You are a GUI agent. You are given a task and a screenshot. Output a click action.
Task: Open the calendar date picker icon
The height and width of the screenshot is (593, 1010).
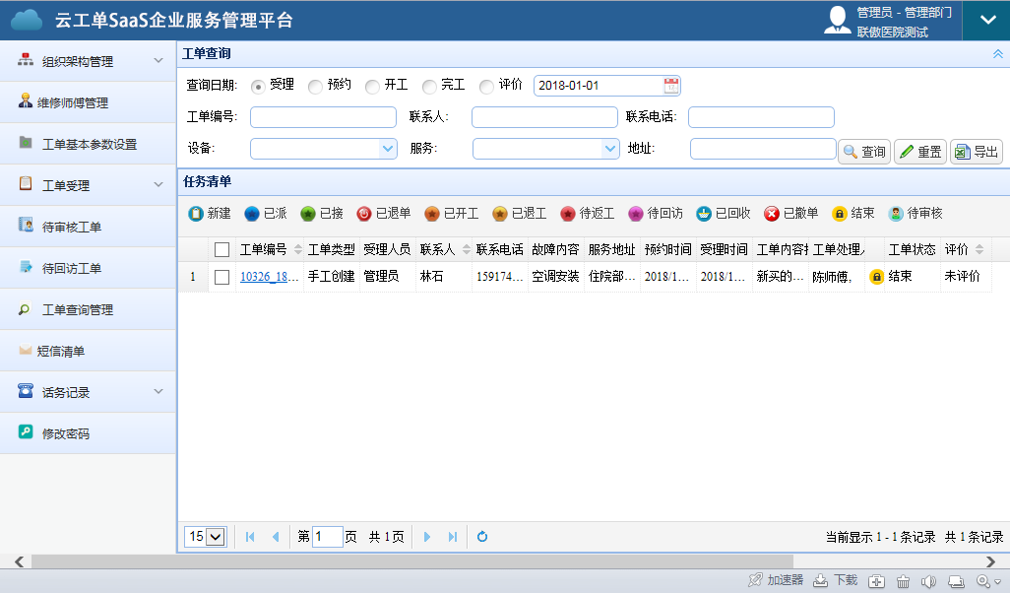(671, 86)
